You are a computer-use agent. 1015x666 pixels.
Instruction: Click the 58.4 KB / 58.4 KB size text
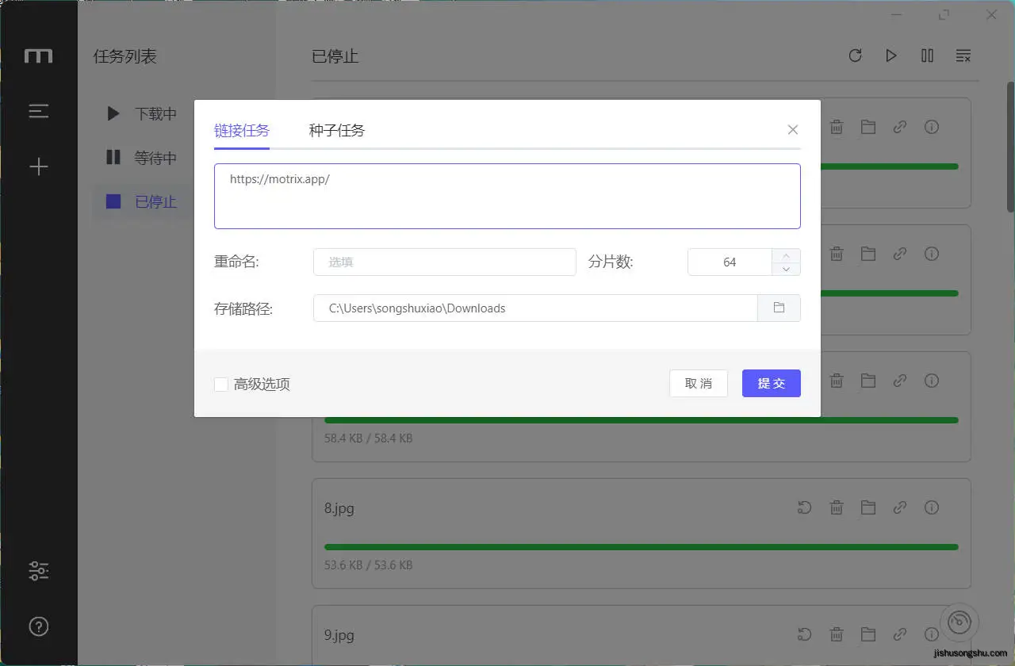click(369, 438)
